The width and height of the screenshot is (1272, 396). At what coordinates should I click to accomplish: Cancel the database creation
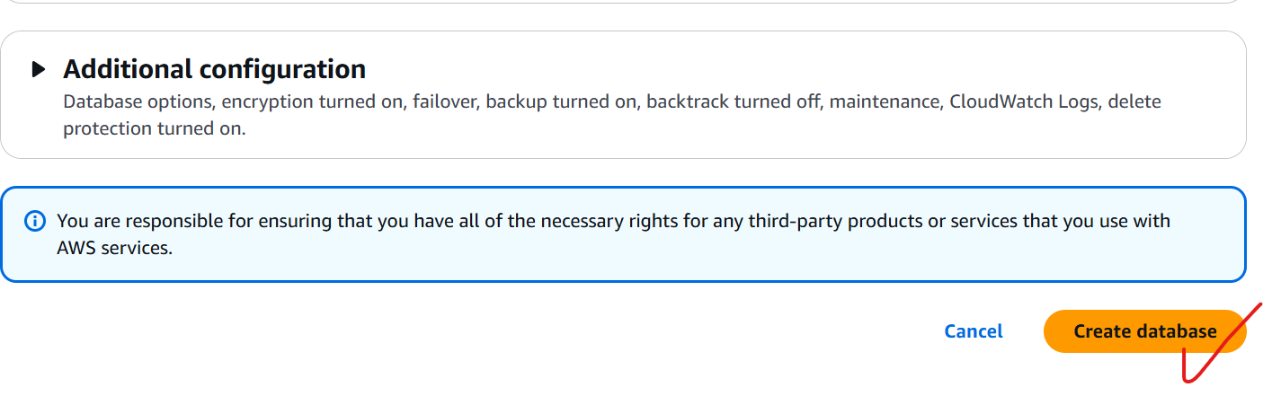(x=974, y=331)
